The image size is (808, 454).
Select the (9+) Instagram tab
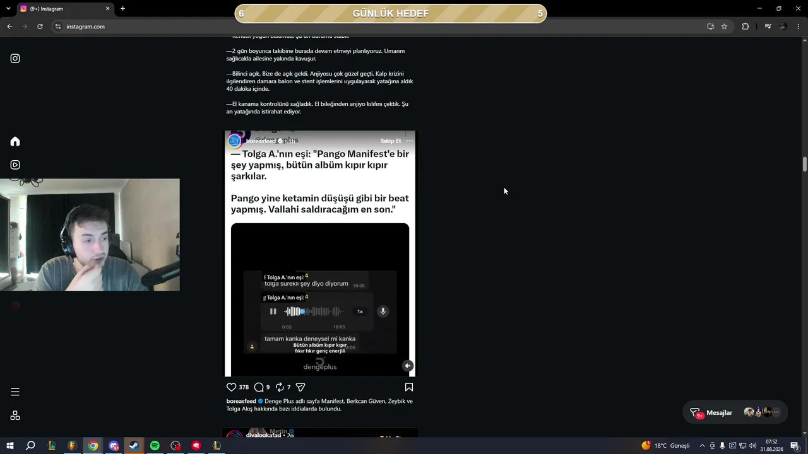tap(65, 9)
